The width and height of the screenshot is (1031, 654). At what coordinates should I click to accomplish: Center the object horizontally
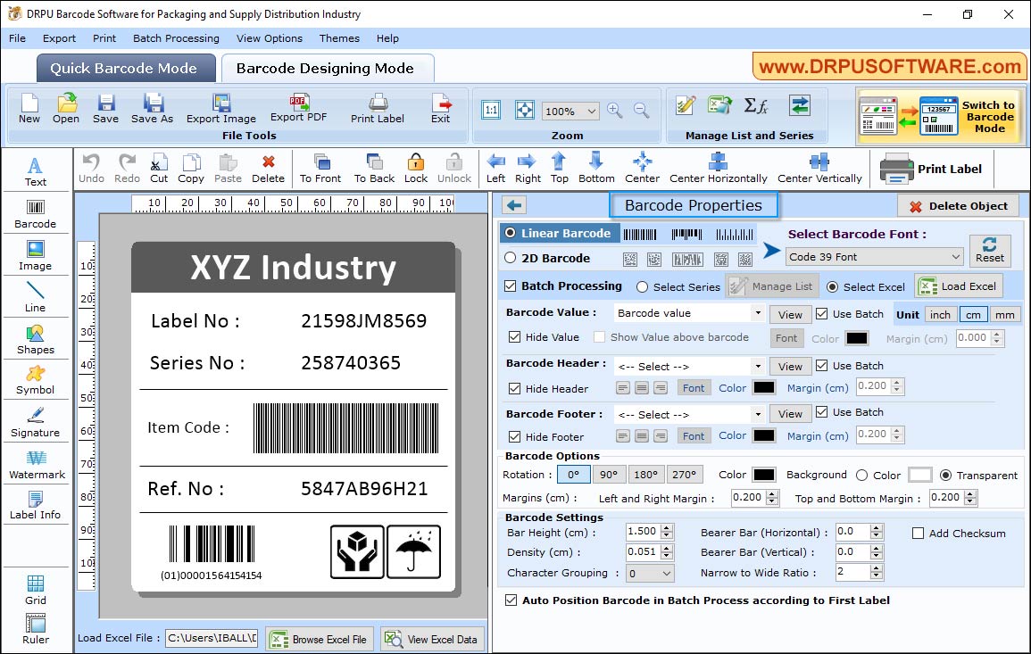click(719, 168)
